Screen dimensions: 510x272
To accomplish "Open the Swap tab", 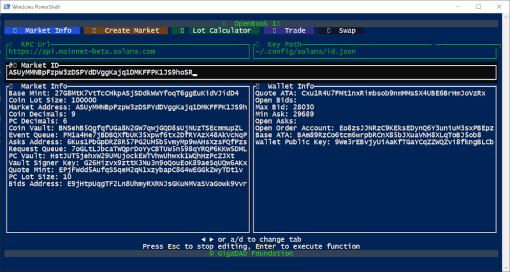I will [341, 31].
